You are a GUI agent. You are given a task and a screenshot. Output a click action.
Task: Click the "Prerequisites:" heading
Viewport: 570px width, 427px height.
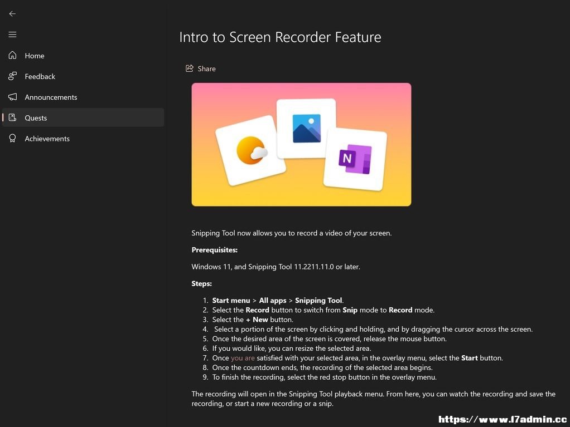[x=215, y=250]
